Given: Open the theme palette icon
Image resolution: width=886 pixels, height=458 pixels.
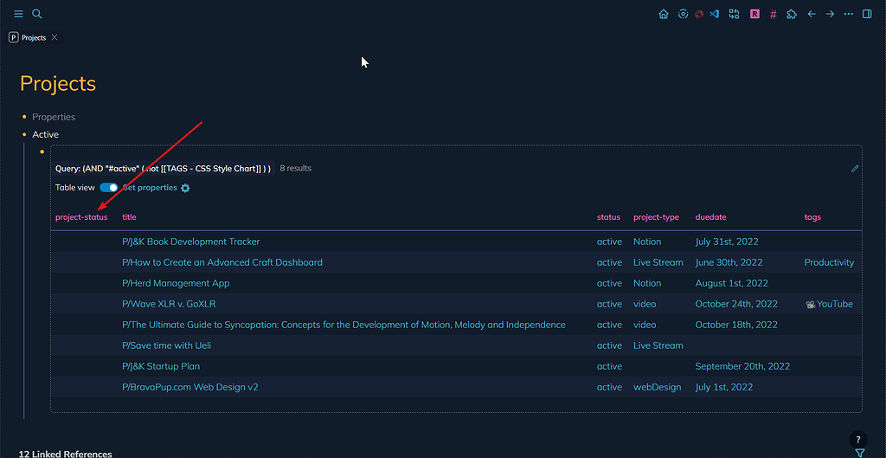Looking at the screenshot, I should click(x=699, y=14).
